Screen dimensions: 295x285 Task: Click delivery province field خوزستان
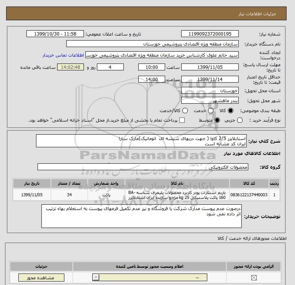pyautogui.click(x=210, y=91)
